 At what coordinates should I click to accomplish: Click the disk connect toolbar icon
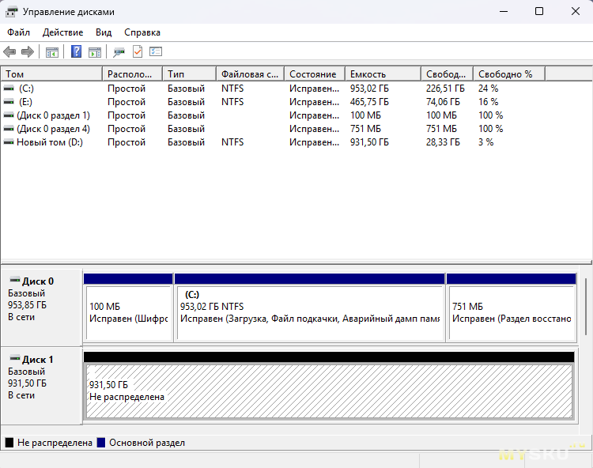[119, 52]
